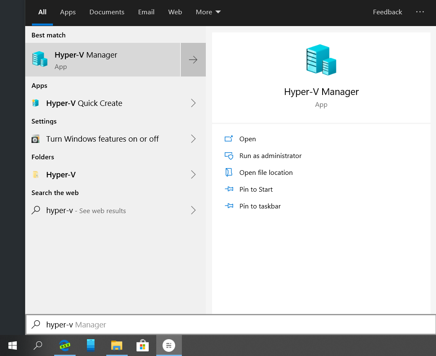
Task: Open File Explorer from the taskbar
Action: 117,345
